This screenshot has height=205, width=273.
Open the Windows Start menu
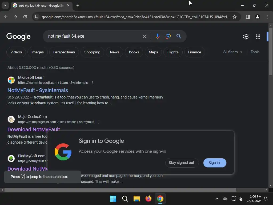click(113, 199)
